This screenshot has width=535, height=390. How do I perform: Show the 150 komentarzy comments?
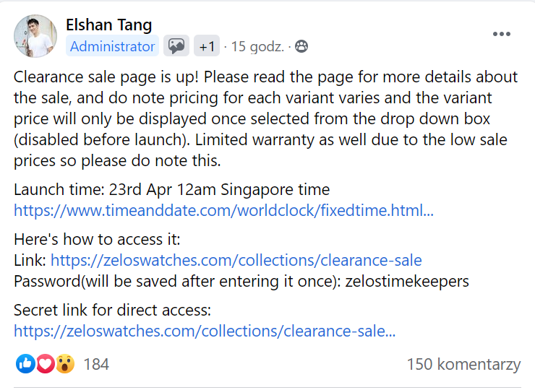tap(463, 364)
